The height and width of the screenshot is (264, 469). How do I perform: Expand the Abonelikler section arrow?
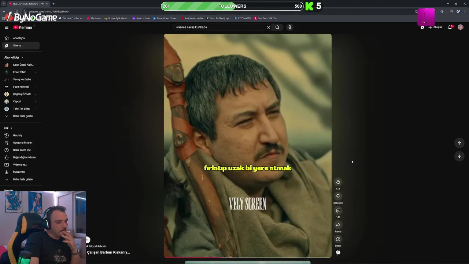tap(22, 58)
